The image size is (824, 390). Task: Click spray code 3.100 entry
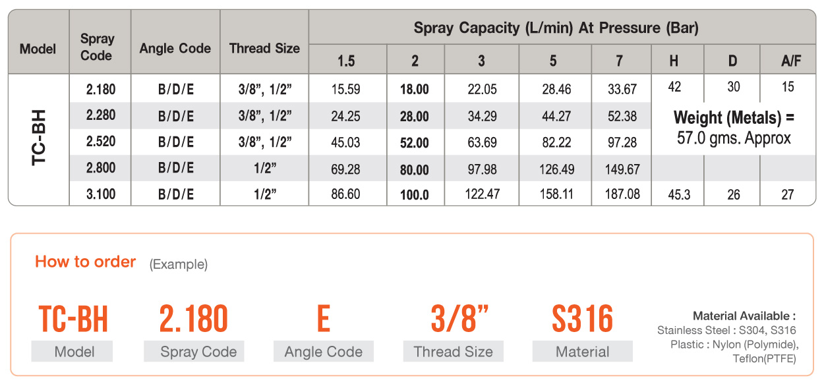(100, 194)
